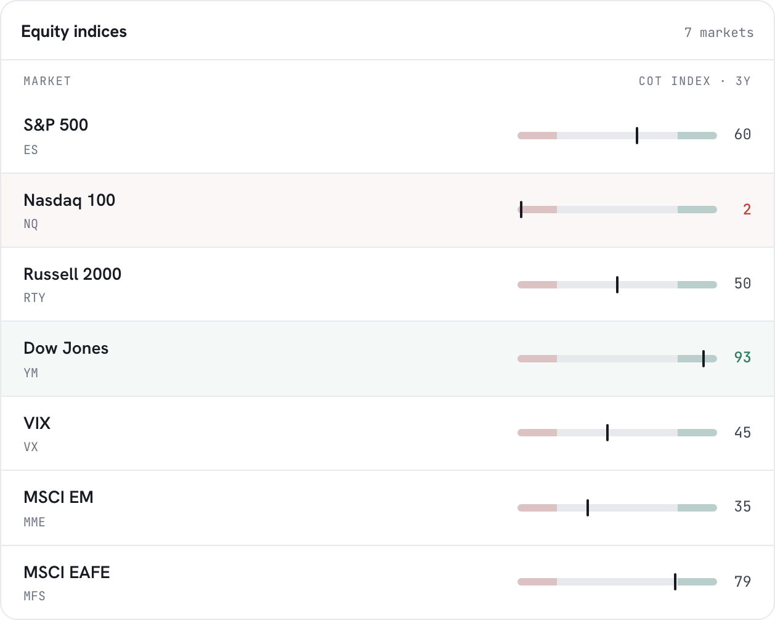This screenshot has width=775, height=620.
Task: Click the MSCI EM value 35
Action: click(742, 507)
